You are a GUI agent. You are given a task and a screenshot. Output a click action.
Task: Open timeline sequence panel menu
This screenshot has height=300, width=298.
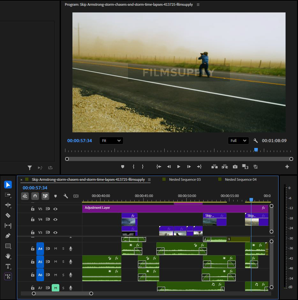tap(149, 180)
